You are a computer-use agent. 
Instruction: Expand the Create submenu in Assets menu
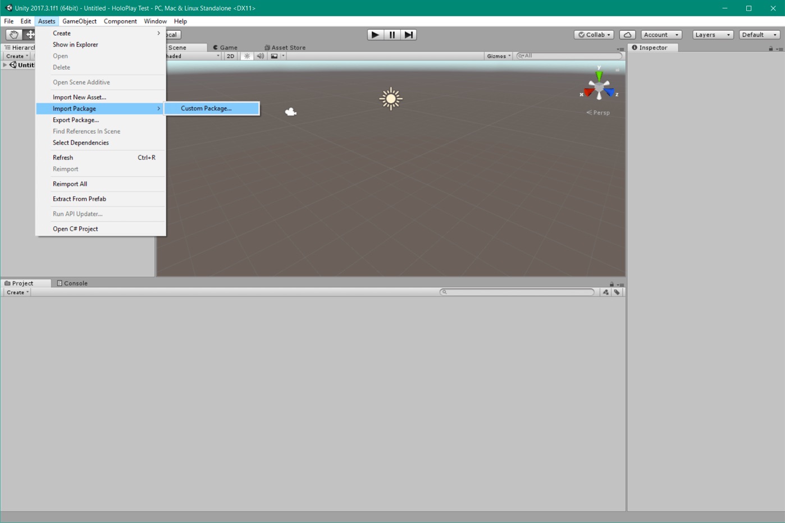point(101,33)
